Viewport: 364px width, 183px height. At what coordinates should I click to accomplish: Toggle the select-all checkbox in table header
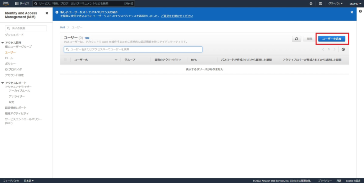[x=65, y=60]
